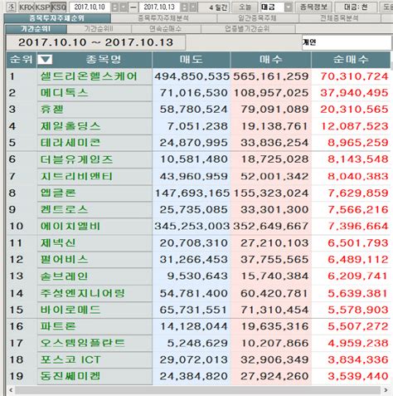The height and width of the screenshot is (396, 393).
Task: Click the stepper arrows beside end date 2017.10.13
Action: (189, 7)
